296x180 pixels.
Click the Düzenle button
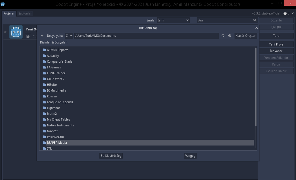click(276, 20)
